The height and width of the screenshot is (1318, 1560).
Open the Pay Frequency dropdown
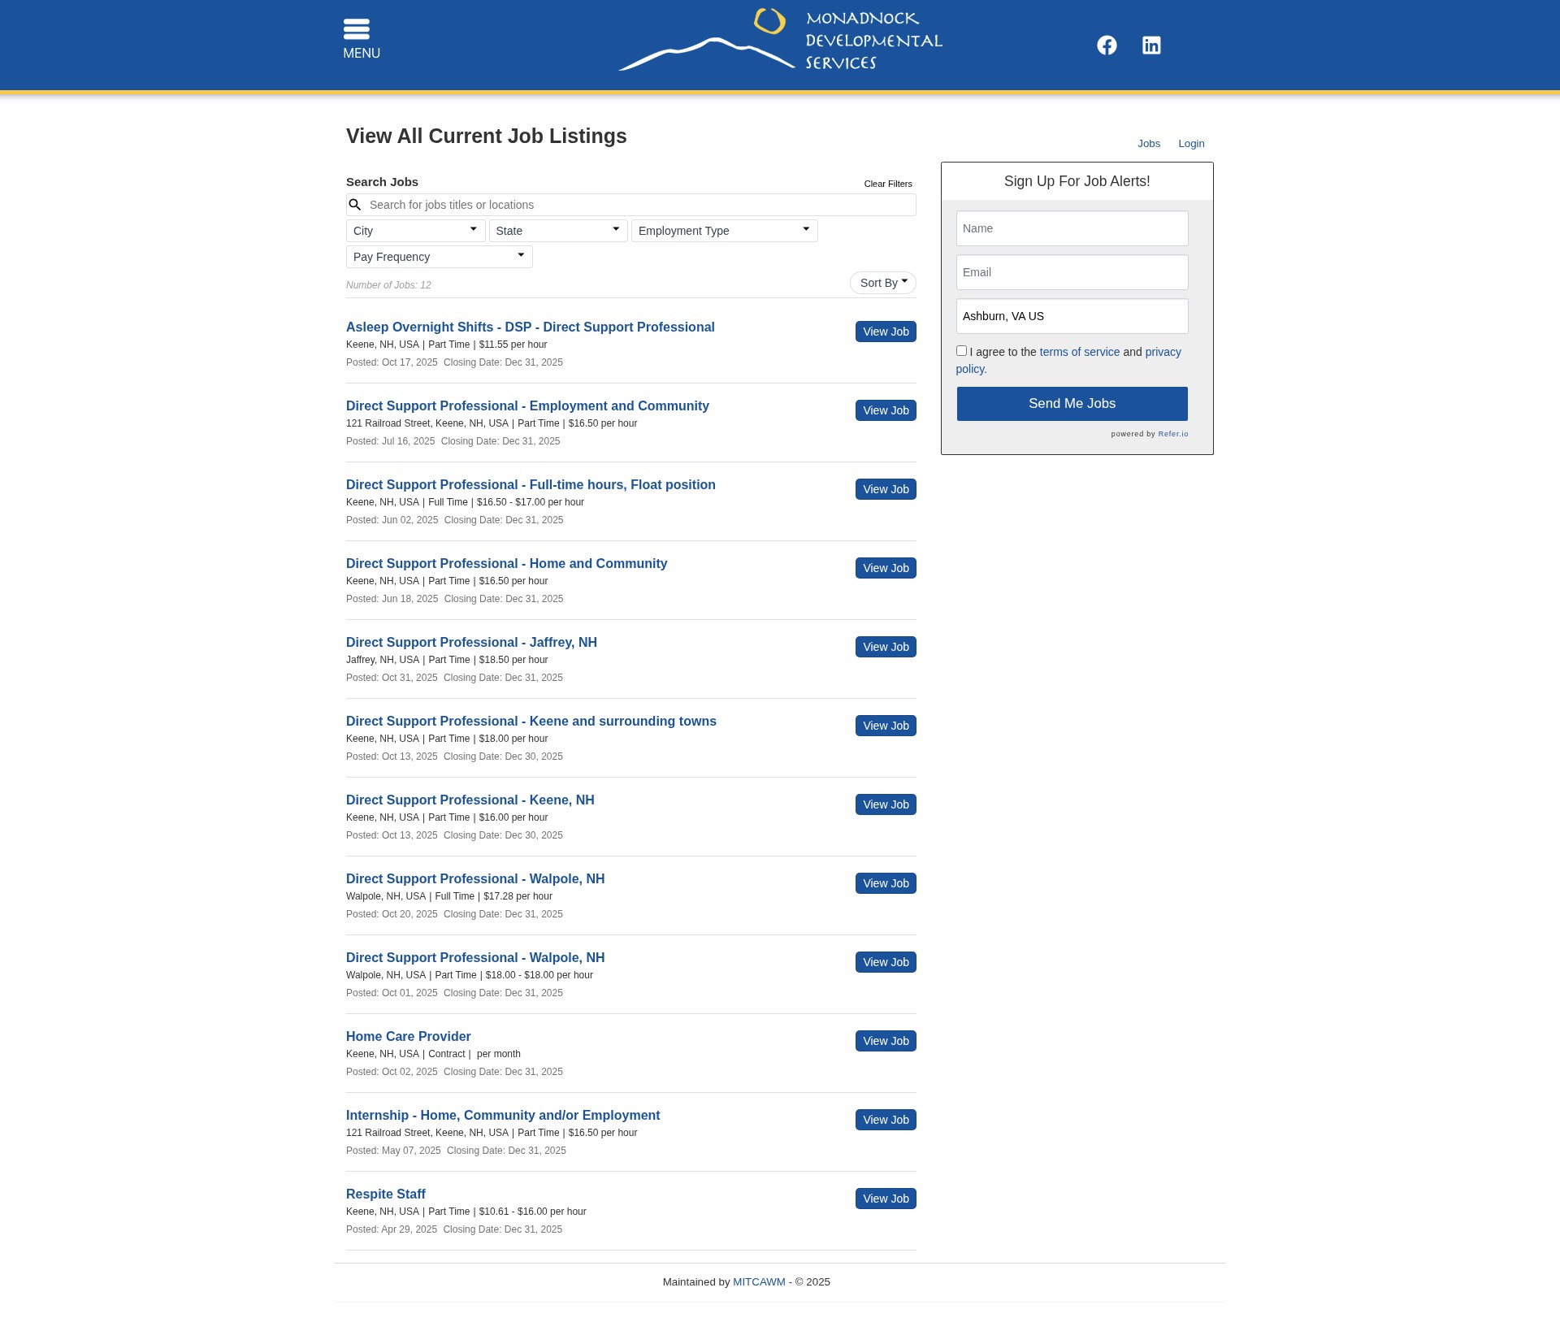pyautogui.click(x=439, y=257)
